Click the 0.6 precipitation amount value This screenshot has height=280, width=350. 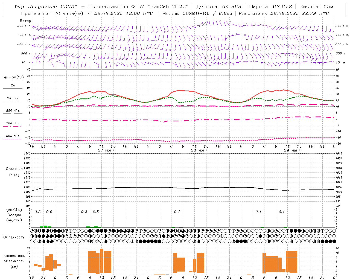[x=49, y=212]
